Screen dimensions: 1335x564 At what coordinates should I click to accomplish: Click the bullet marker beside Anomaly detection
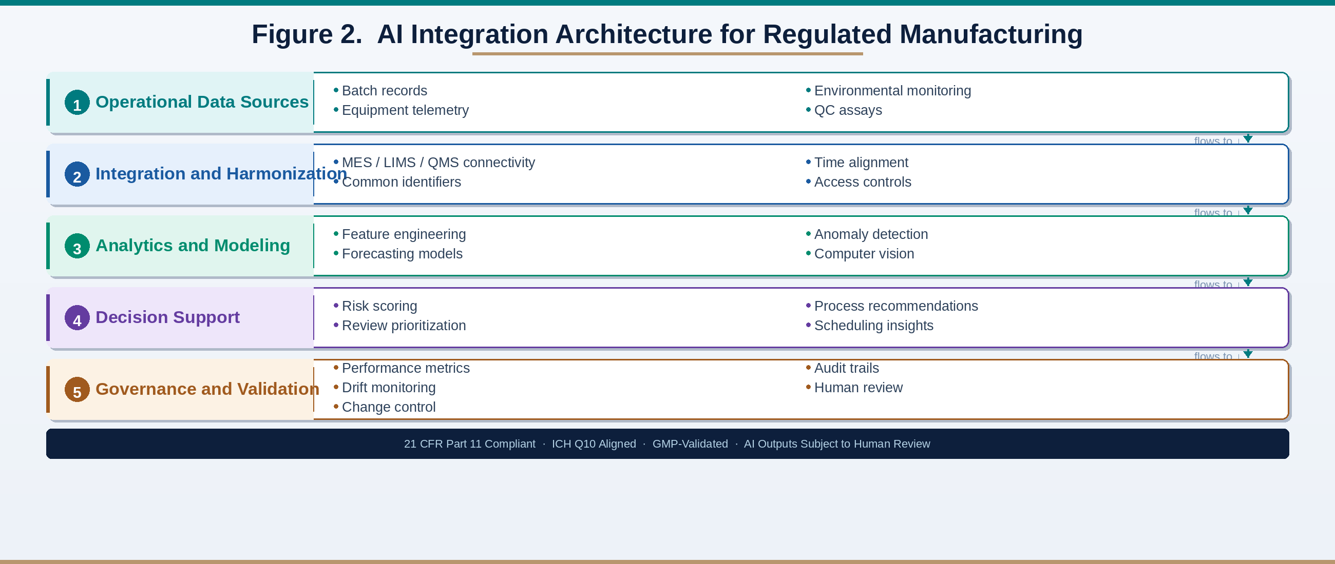[x=808, y=234]
